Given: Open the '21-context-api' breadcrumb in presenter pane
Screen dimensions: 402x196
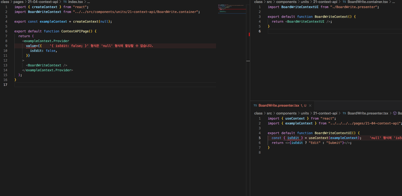Looking at the screenshot, I should pyautogui.click(x=325, y=113).
